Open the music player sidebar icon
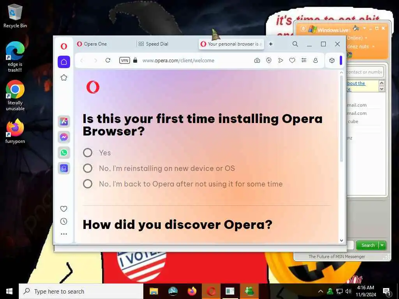 (64, 168)
